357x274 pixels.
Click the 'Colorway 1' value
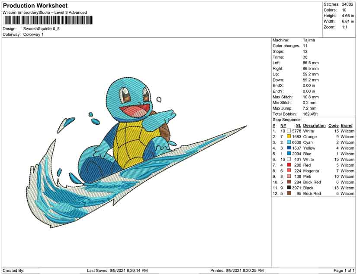point(33,35)
